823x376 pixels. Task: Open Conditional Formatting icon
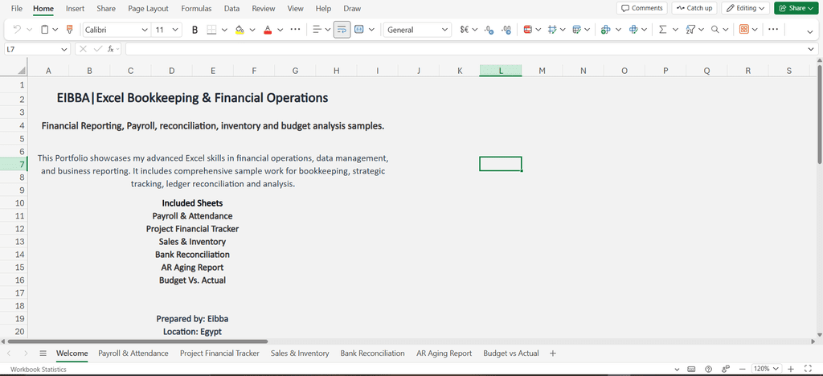click(527, 30)
